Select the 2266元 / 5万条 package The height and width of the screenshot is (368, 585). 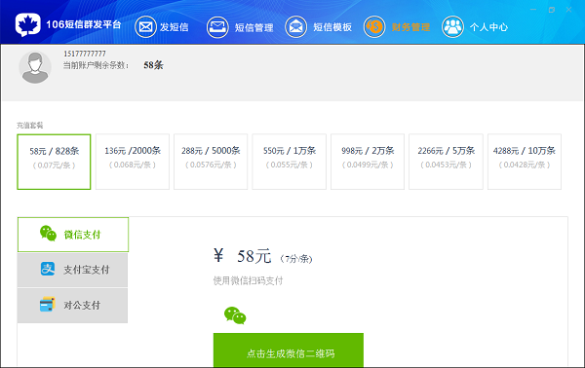point(446,162)
